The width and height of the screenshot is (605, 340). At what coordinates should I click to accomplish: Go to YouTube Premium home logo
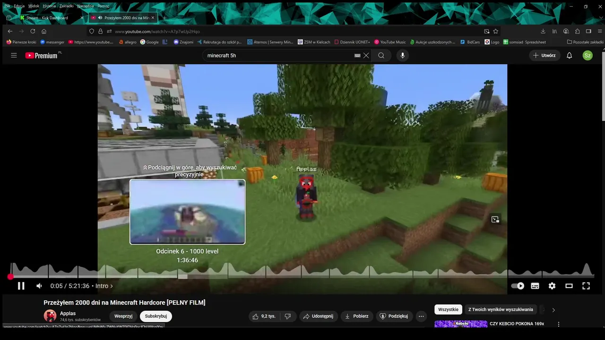coord(42,55)
